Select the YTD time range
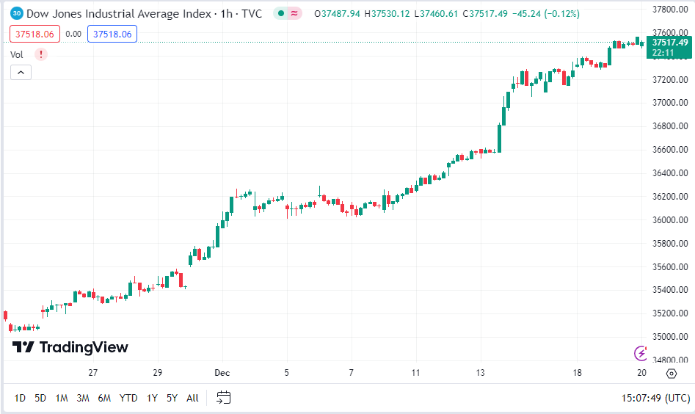Image resolution: width=695 pixels, height=414 pixels. [x=128, y=398]
